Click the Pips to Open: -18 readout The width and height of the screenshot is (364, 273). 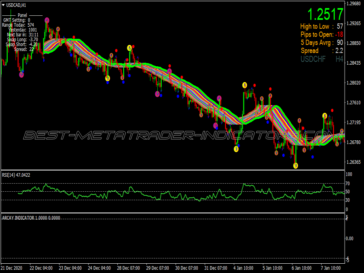pyautogui.click(x=322, y=35)
